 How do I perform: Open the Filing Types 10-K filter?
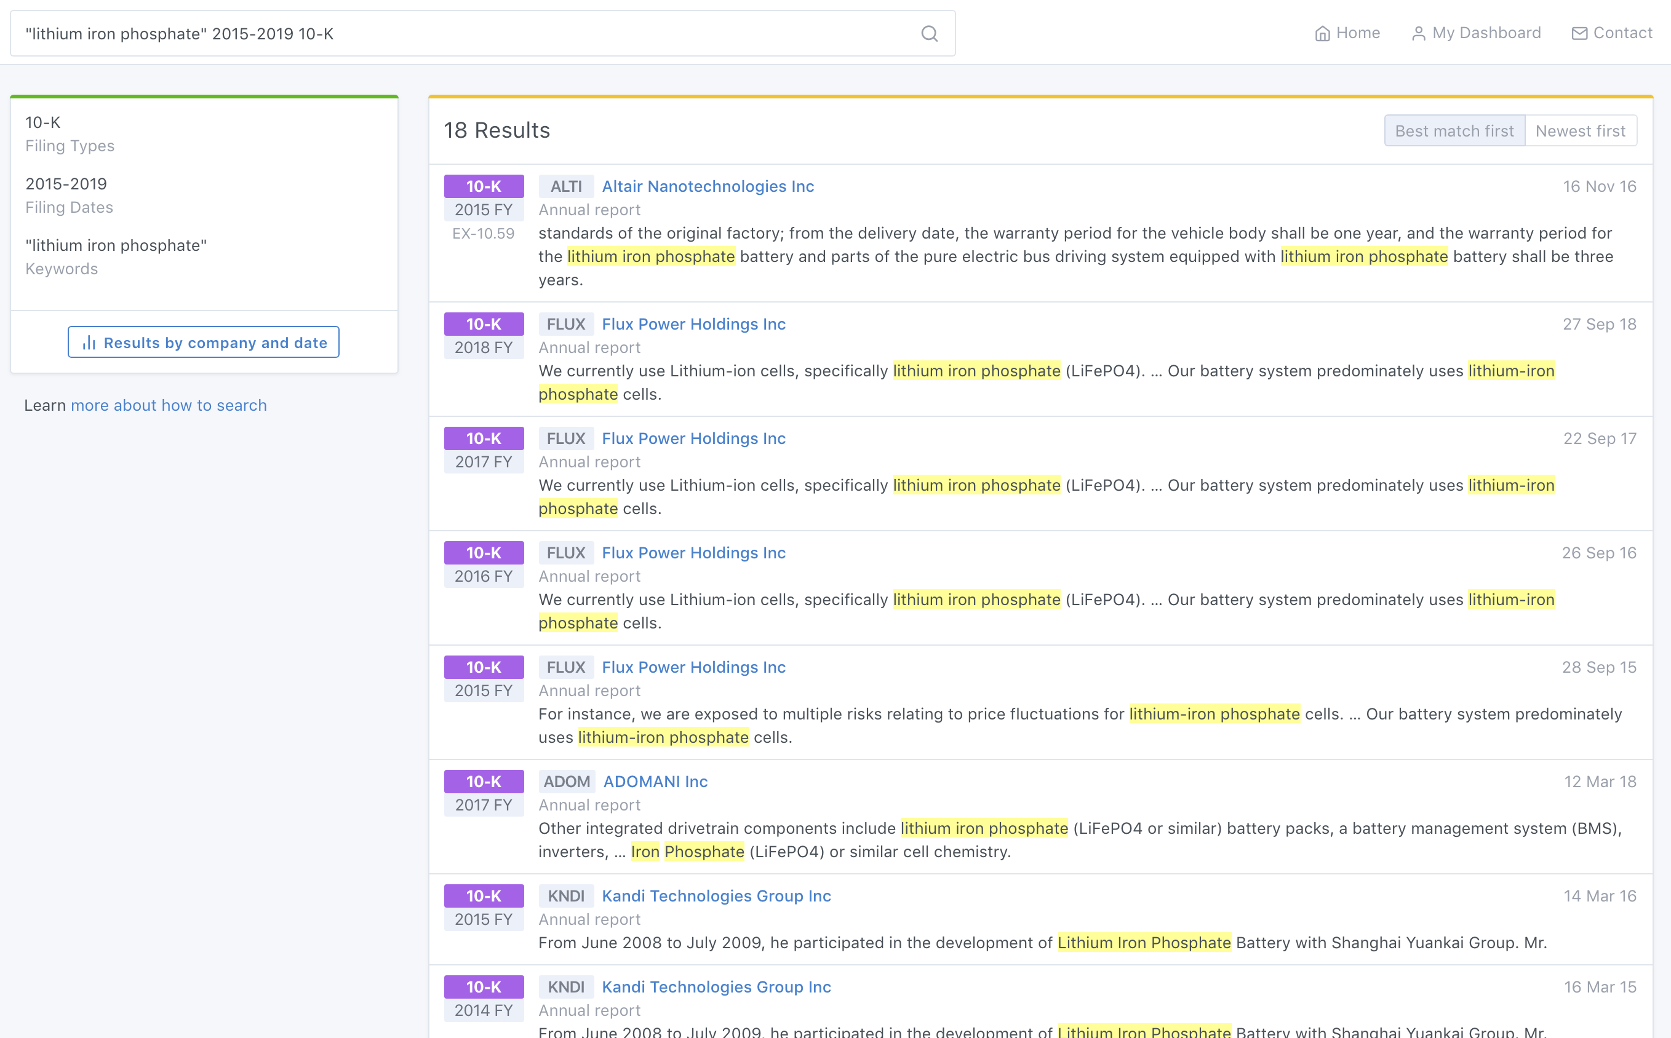tap(42, 123)
